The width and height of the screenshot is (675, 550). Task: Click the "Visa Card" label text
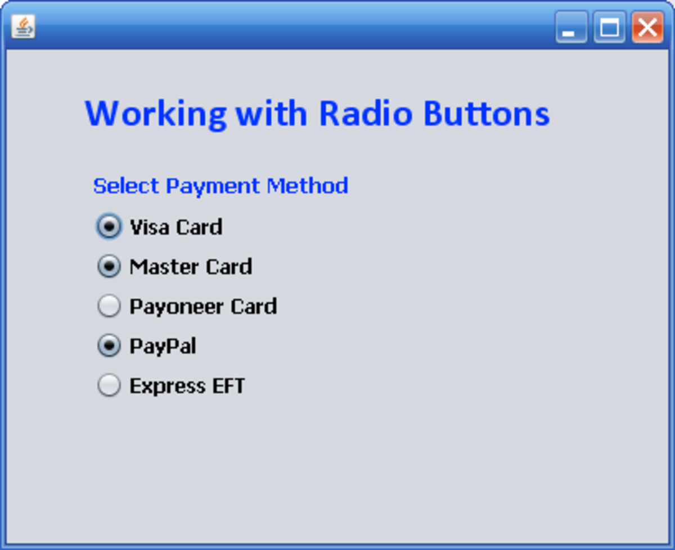(176, 227)
